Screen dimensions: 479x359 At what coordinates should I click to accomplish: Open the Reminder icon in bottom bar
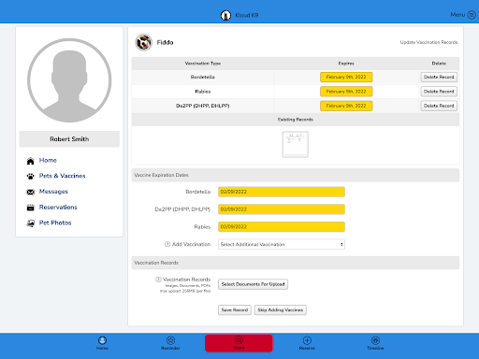pyautogui.click(x=170, y=340)
